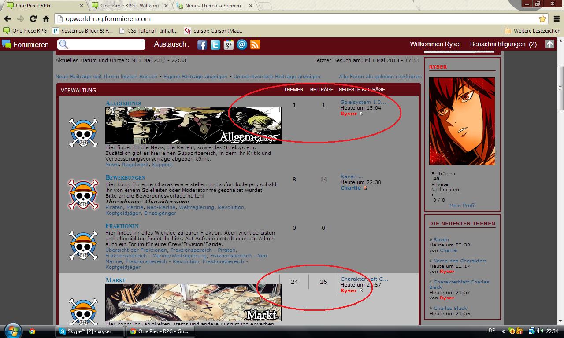The width and height of the screenshot is (564, 338).
Task: Click the pinned Chrome taskbar icon
Action: pos(32,331)
